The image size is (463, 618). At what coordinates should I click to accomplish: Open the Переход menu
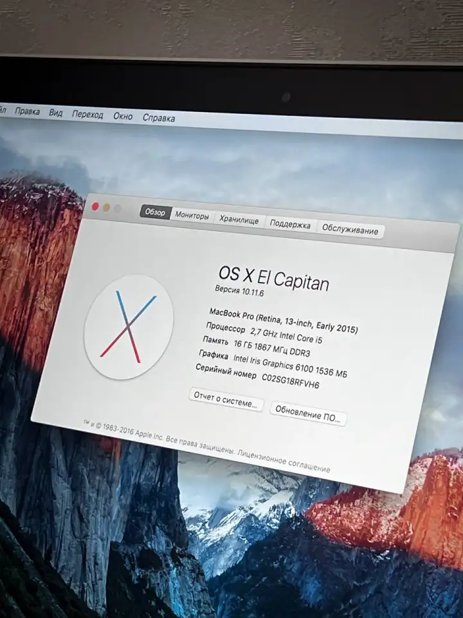coord(87,115)
